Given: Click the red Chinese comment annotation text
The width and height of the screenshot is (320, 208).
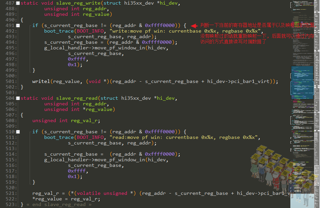Looking at the screenshot, I should 258,34.
